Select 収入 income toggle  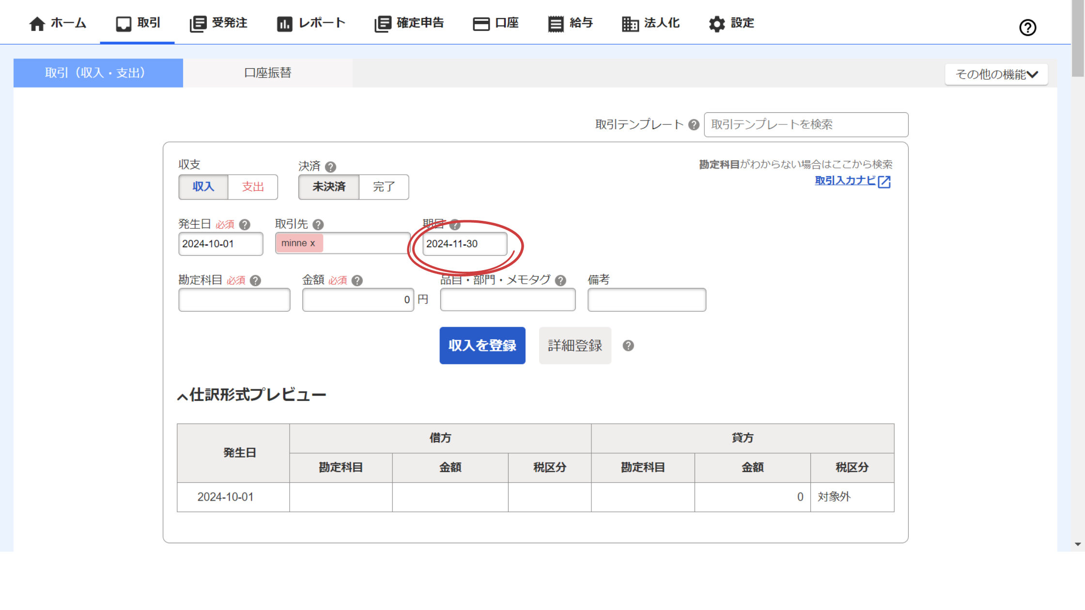[x=203, y=187]
